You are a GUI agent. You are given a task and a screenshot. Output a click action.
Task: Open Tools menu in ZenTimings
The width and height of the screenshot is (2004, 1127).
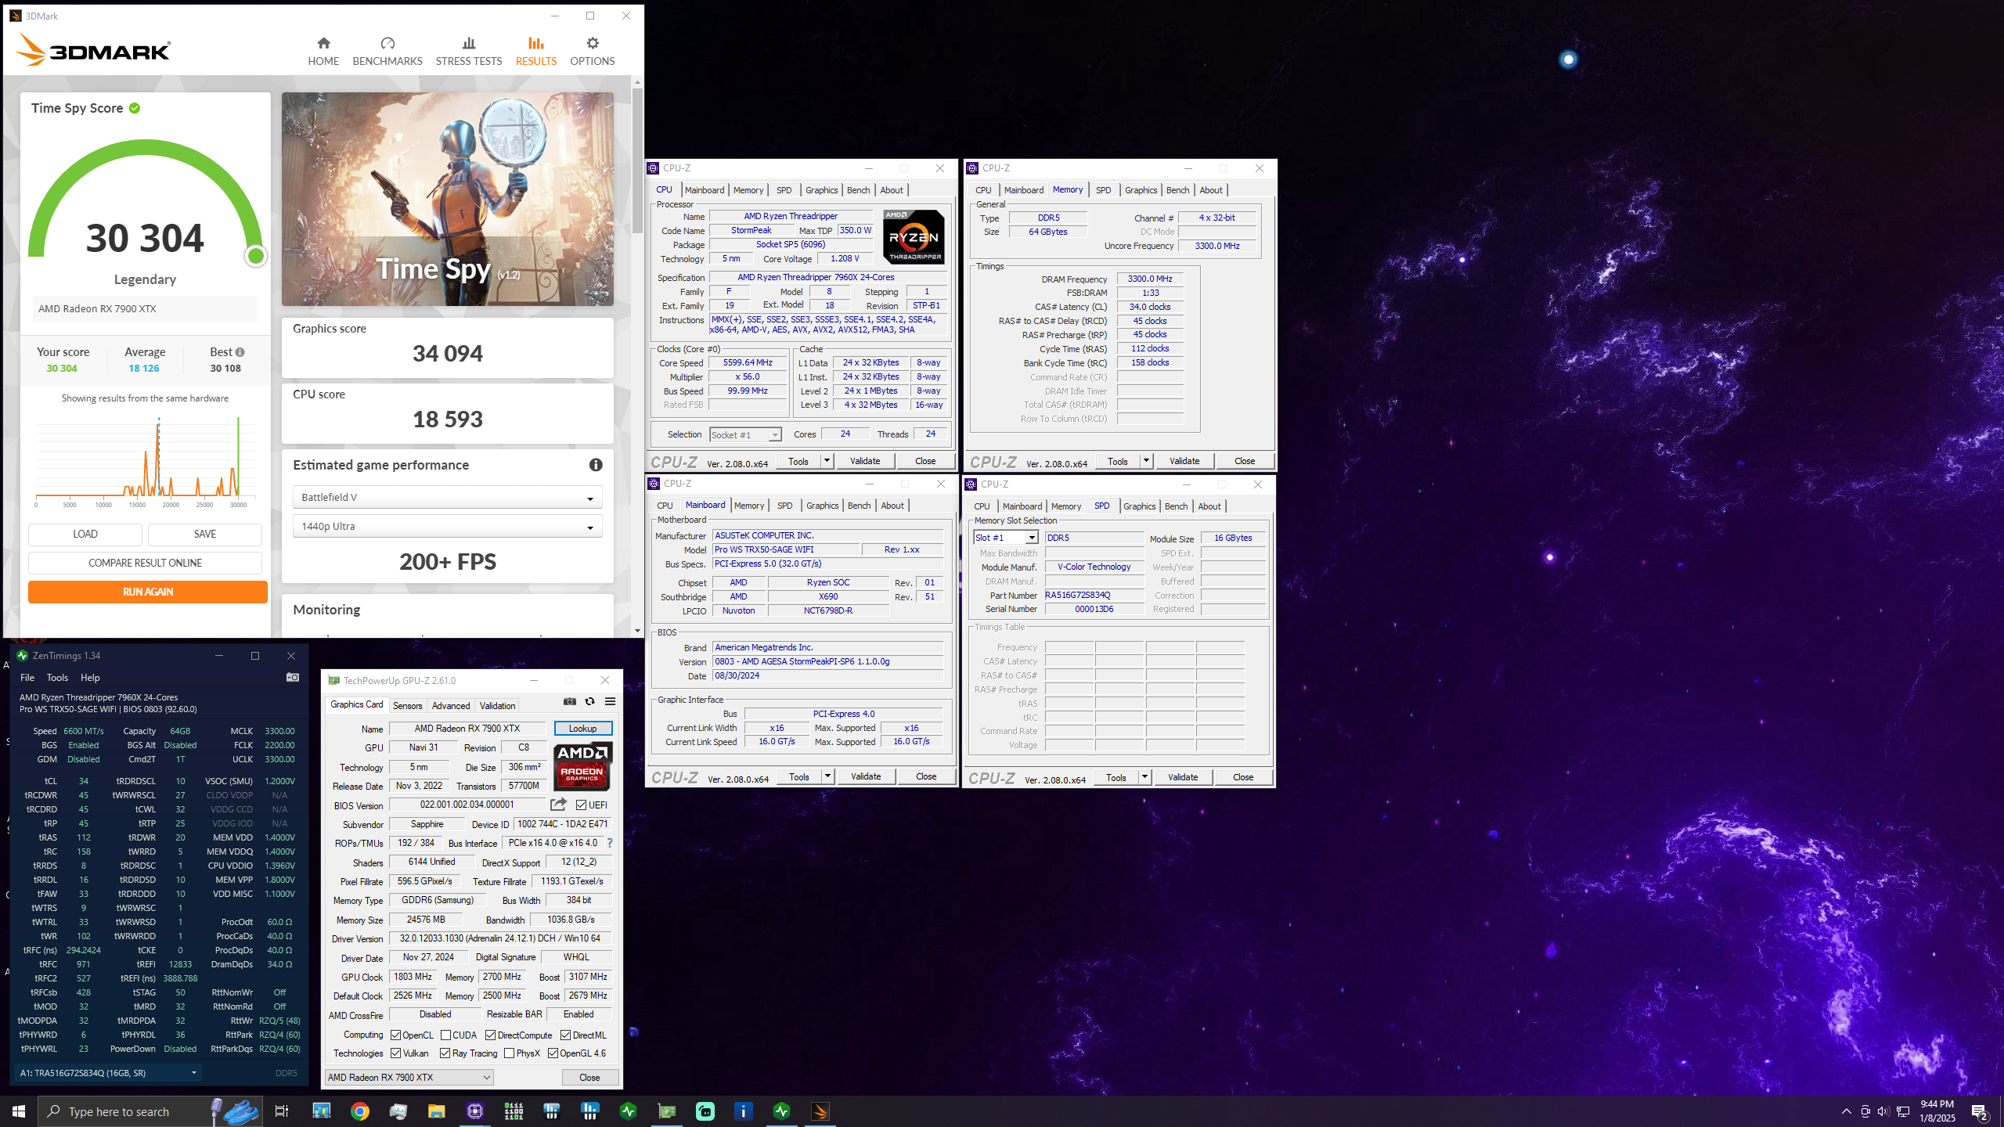57,678
